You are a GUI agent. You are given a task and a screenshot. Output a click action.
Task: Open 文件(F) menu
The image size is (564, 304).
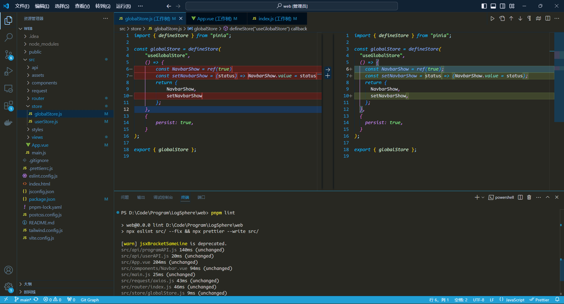pyautogui.click(x=22, y=6)
